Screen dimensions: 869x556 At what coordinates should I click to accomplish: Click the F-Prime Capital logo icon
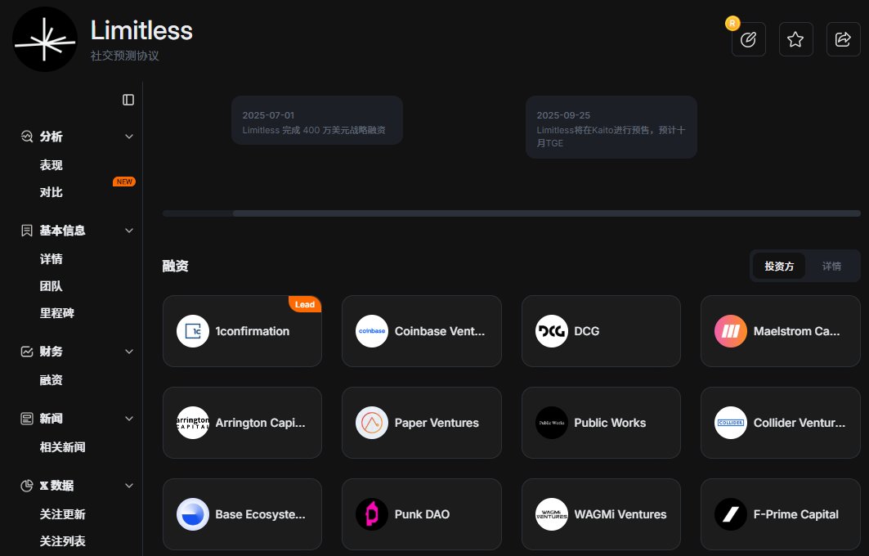click(x=731, y=513)
